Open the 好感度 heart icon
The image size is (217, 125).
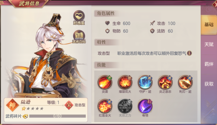click(79, 17)
